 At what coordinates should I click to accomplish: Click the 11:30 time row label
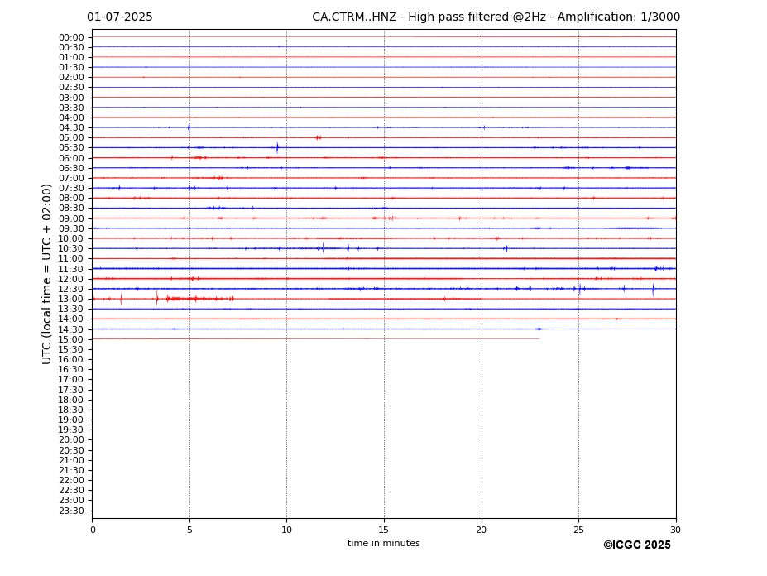point(71,270)
